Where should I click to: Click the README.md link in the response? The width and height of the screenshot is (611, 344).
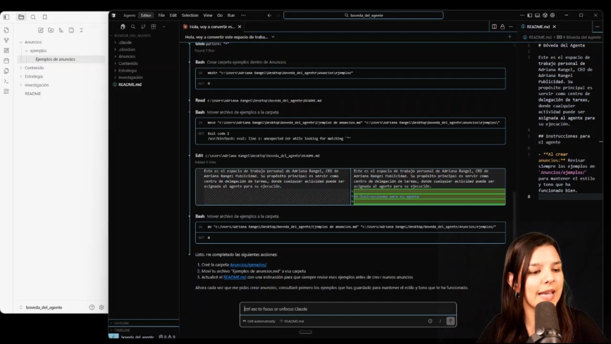click(x=235, y=277)
